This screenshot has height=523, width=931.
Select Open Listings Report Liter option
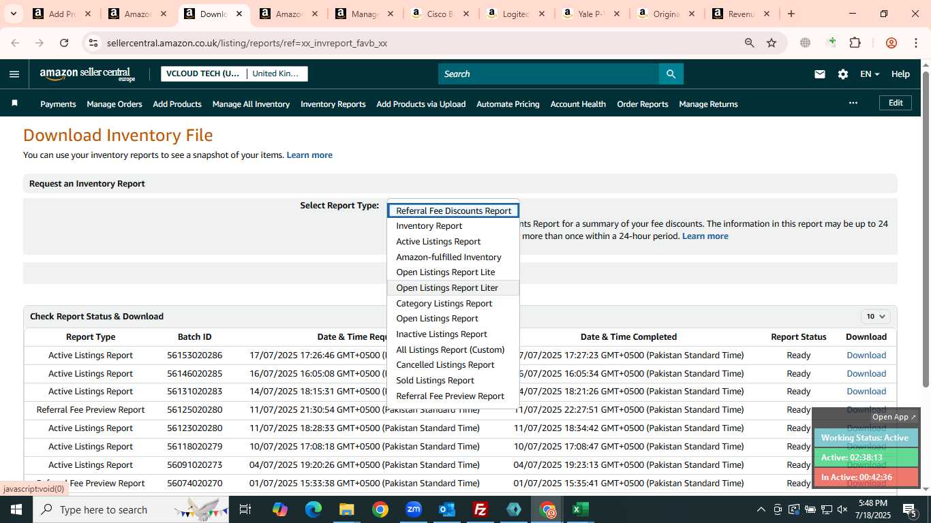tap(453, 288)
